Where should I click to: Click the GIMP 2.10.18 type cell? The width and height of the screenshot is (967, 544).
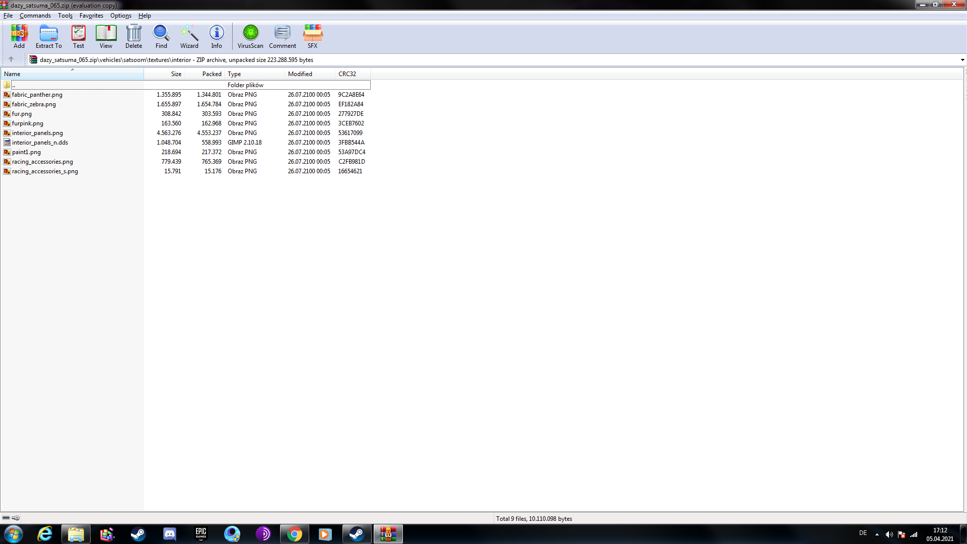pos(244,143)
